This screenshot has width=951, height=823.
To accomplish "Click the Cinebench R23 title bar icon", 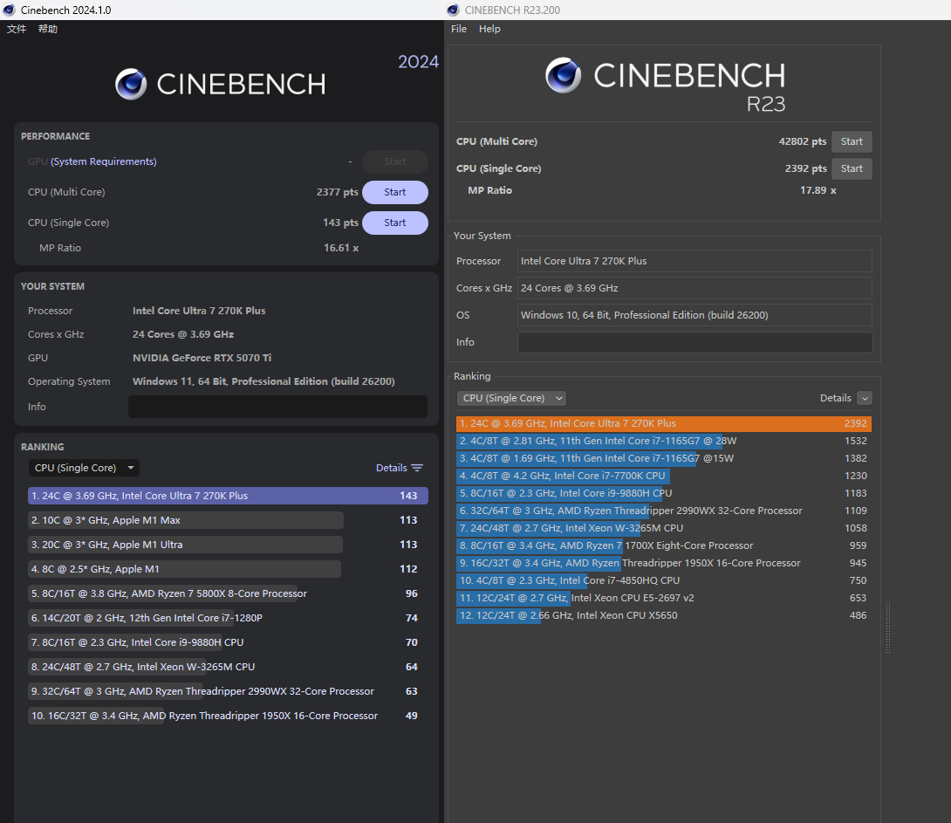I will point(453,10).
